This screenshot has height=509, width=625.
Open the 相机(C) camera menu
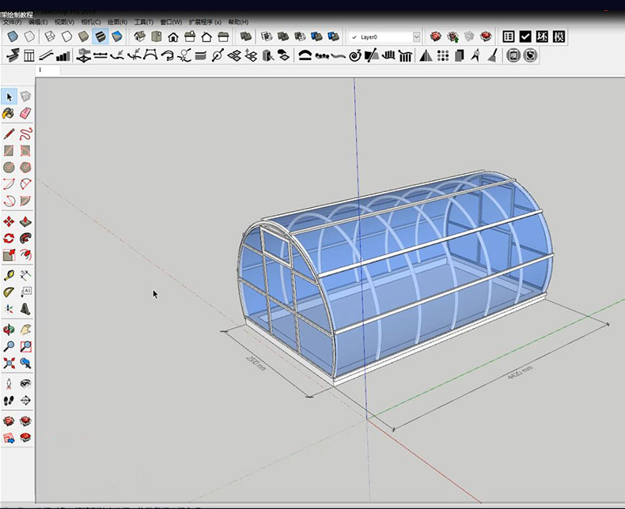[x=90, y=22]
